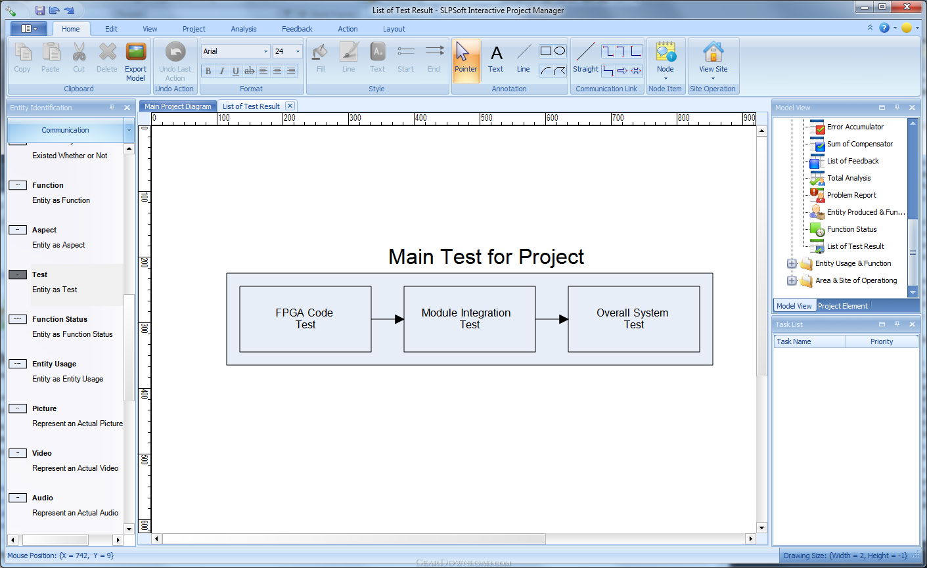
Task: Toggle italic text formatting
Action: click(x=222, y=71)
